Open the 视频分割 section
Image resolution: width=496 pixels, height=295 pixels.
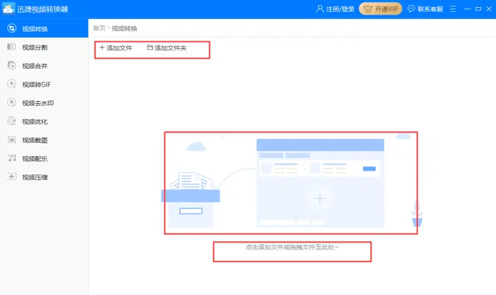[x=44, y=47]
